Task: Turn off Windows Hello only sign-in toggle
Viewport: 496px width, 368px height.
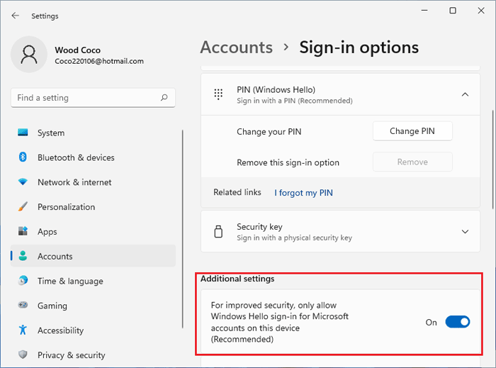Action: 458,322
